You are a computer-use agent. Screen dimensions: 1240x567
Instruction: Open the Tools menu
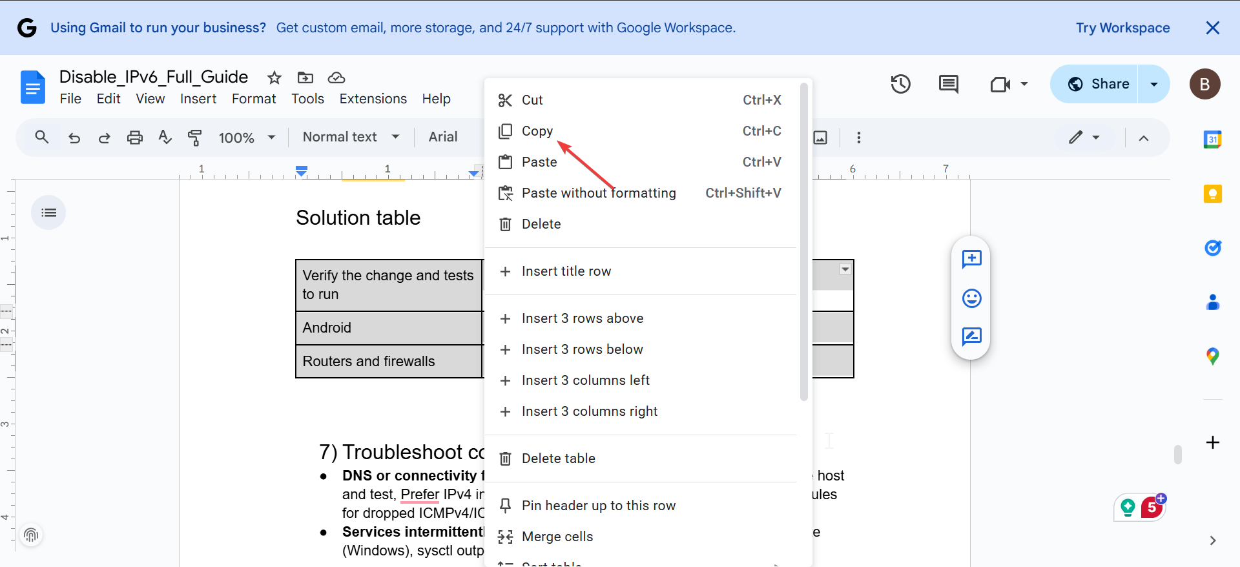[307, 99]
